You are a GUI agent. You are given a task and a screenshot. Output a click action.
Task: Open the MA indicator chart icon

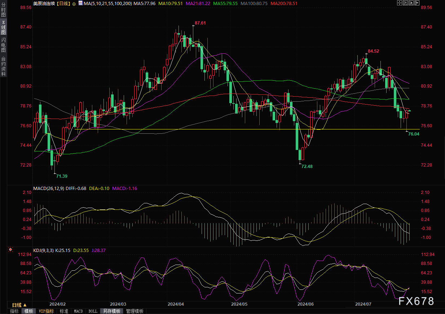click(x=80, y=3)
